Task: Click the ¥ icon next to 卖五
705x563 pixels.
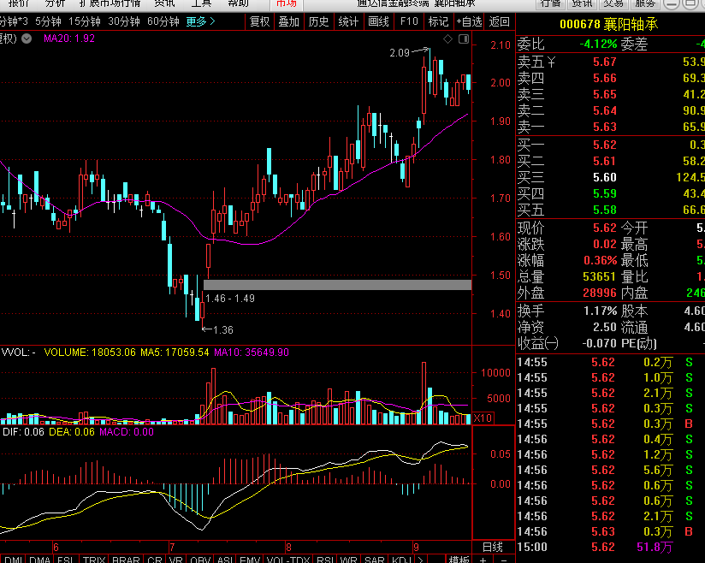Action: (551, 62)
